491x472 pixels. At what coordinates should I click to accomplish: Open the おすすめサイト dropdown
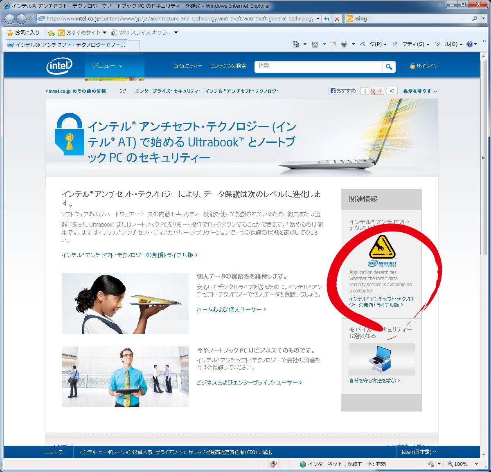tap(105, 33)
